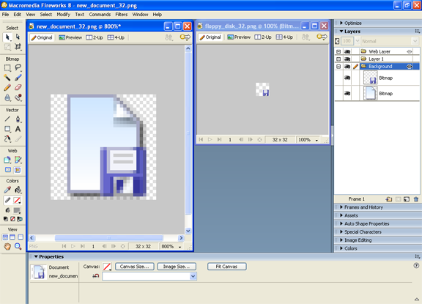This screenshot has height=304, width=422.
Task: Select the Pointer tool
Action: click(x=7, y=37)
